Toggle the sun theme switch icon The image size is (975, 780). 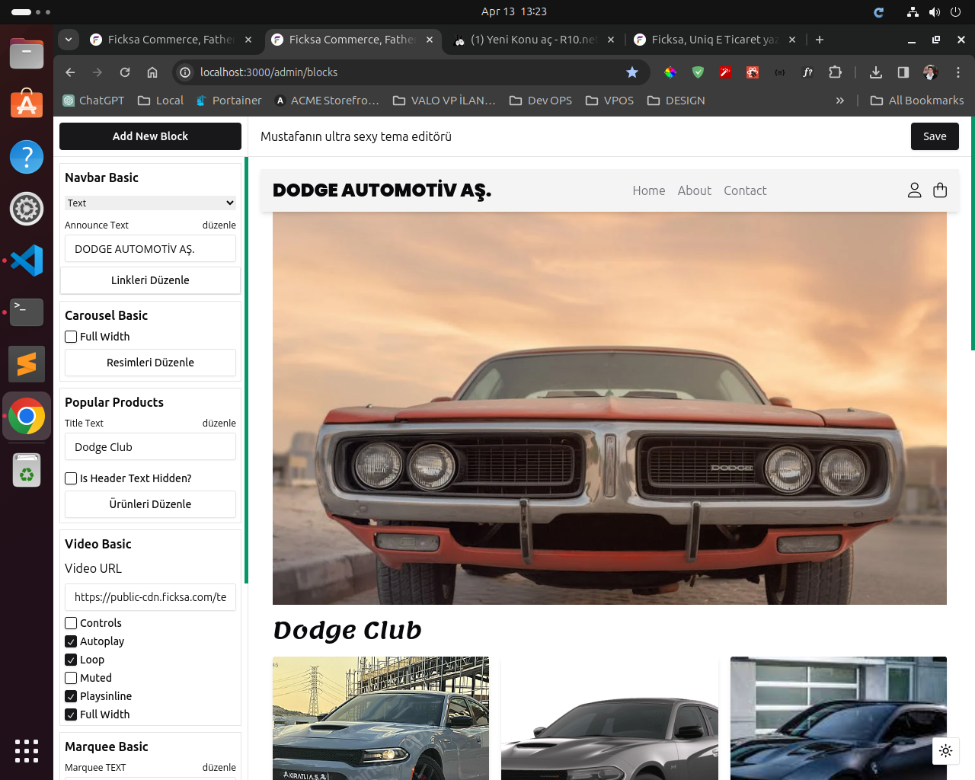pyautogui.click(x=946, y=751)
